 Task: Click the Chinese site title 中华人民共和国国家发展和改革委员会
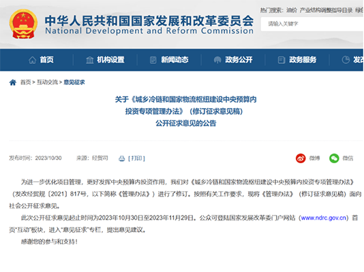click(x=149, y=21)
